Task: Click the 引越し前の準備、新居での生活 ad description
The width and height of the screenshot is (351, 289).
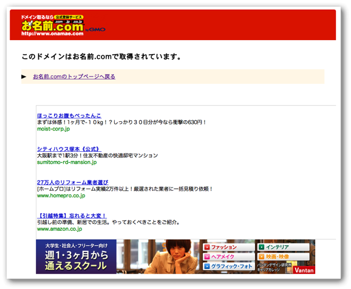Action: pos(108,222)
